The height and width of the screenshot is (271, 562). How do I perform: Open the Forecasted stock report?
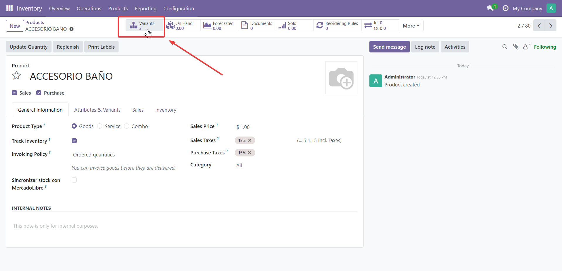pos(219,25)
